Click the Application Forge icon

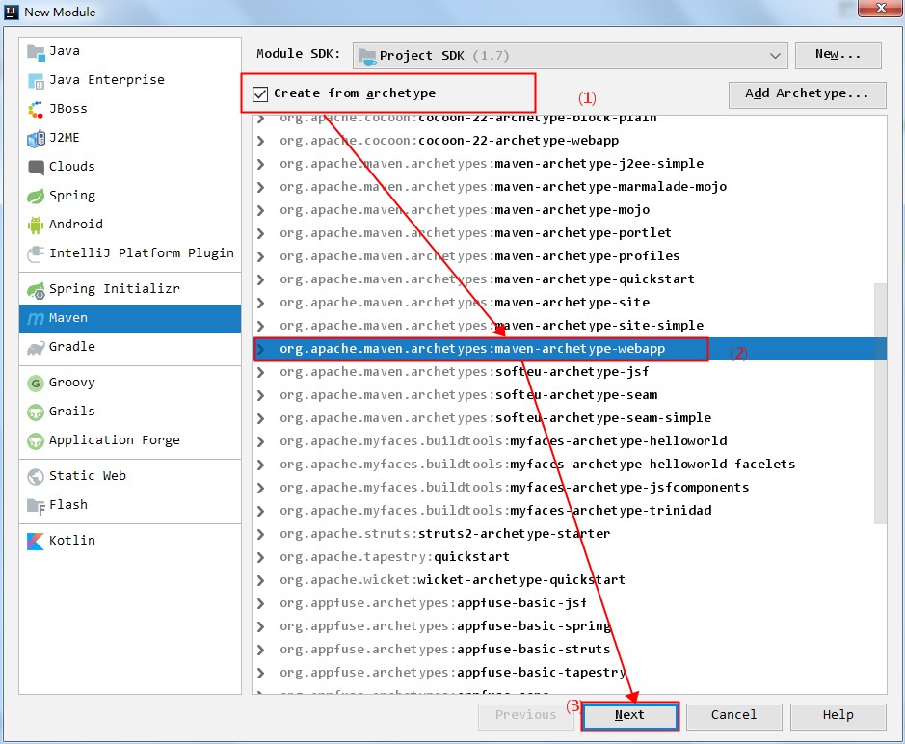click(x=36, y=441)
